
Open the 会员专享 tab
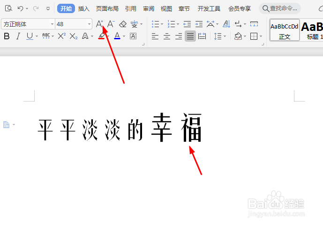click(x=240, y=8)
